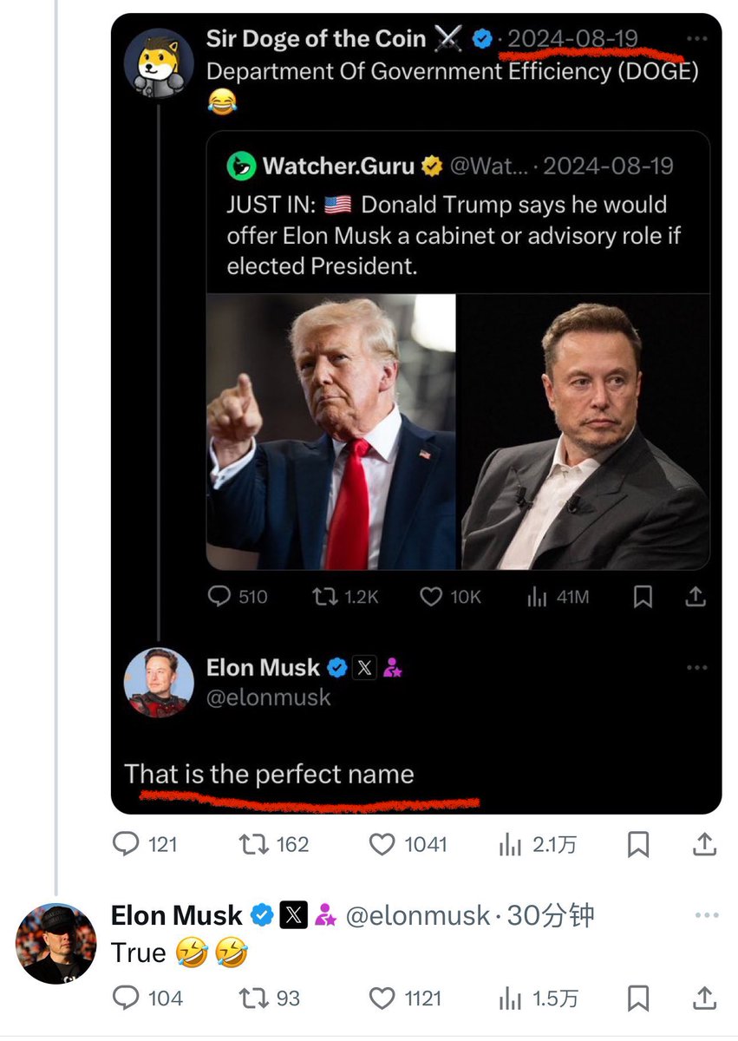Share the post with 1041 likes
This screenshot has width=738, height=1041.
706,844
